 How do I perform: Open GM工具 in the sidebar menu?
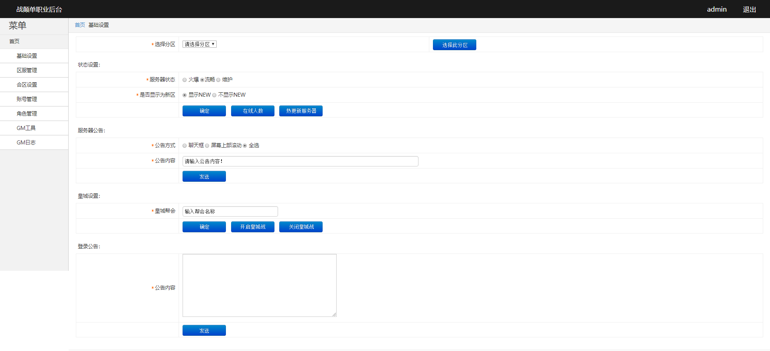point(26,128)
